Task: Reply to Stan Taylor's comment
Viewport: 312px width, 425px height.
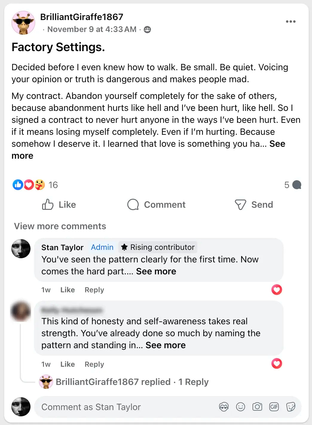Action: (x=94, y=290)
